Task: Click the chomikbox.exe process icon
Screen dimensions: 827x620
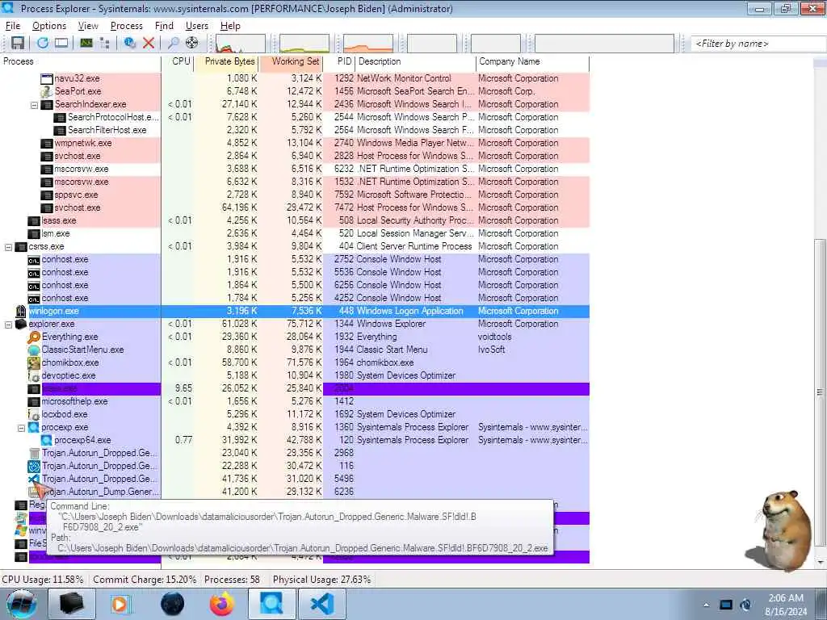Action: coord(34,362)
